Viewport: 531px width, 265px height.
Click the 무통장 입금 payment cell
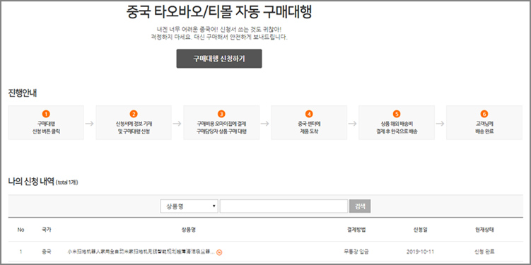click(356, 252)
